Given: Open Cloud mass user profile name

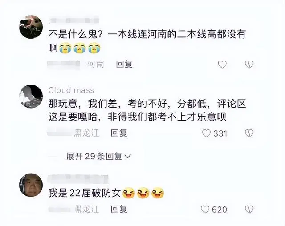Looking at the screenshot, I should 71,90.
